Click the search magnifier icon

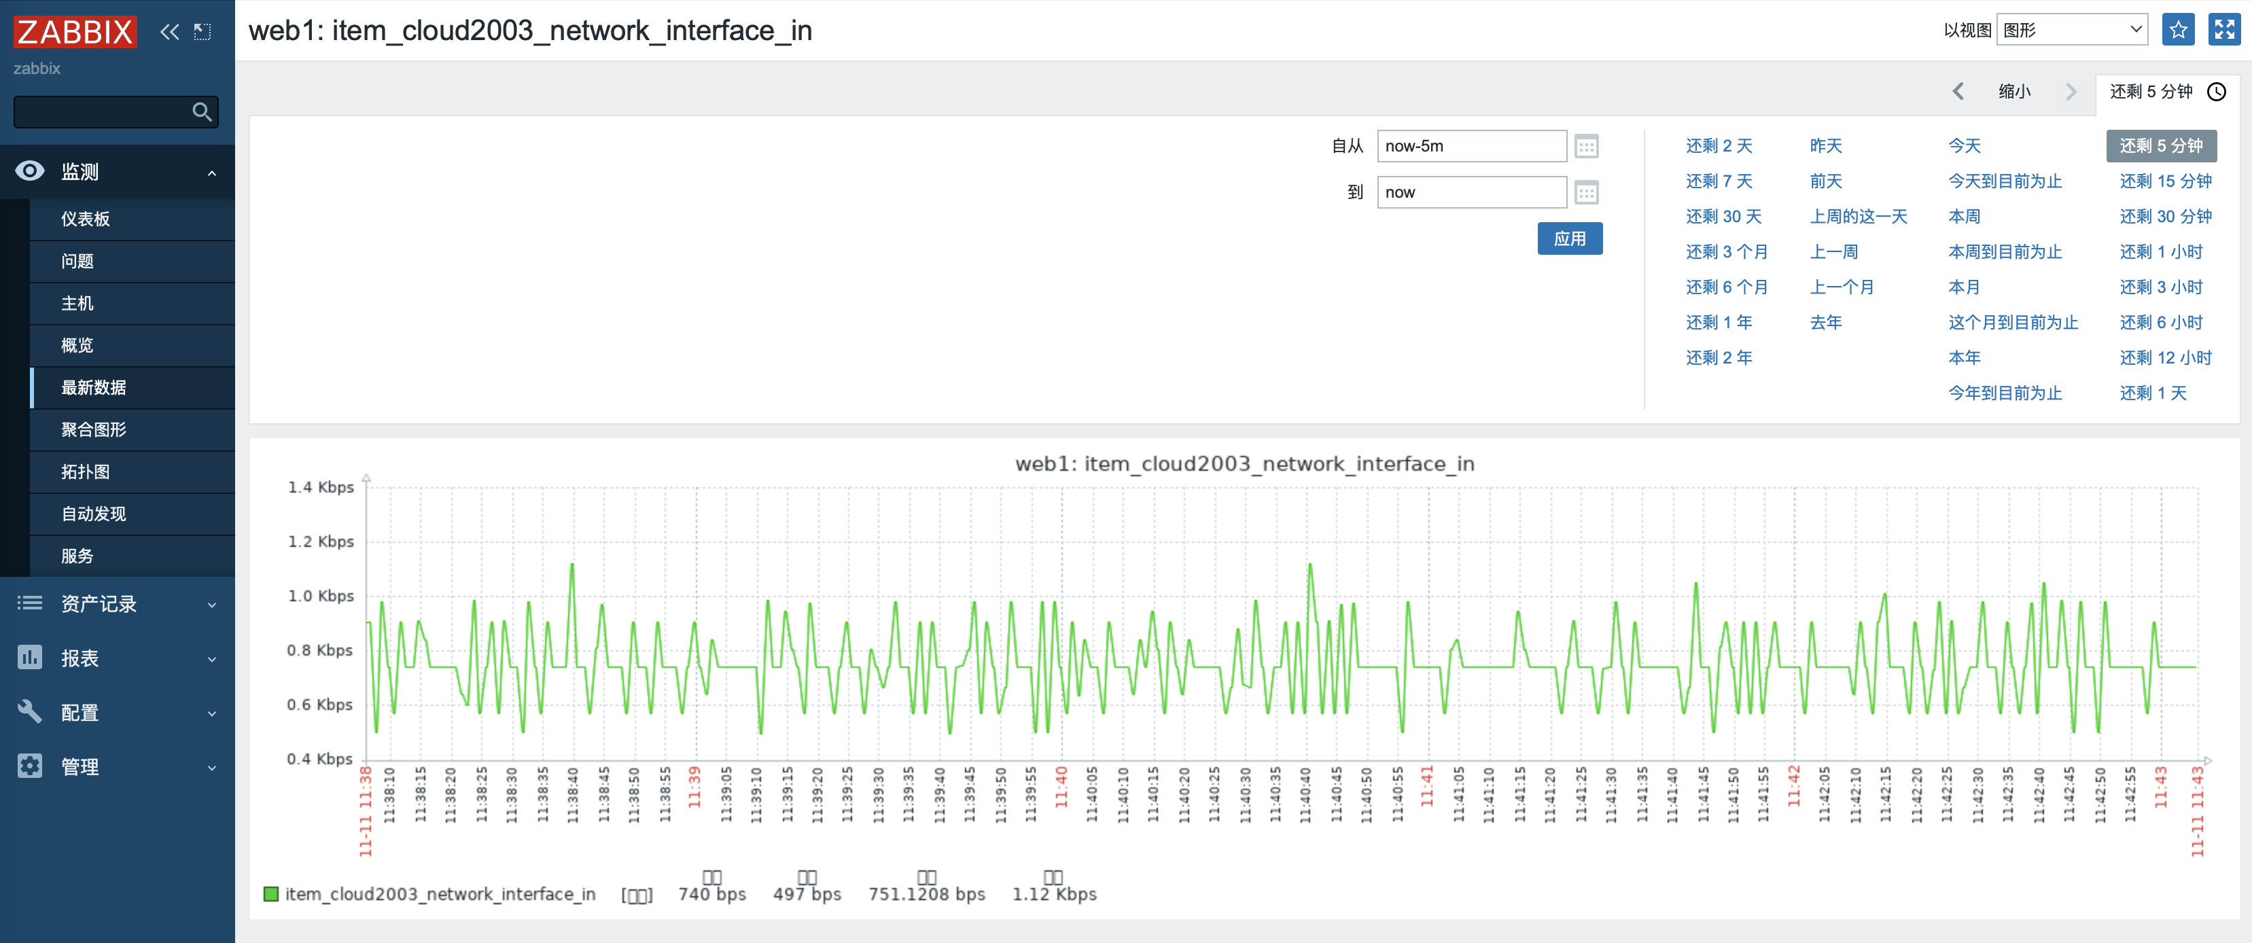click(x=202, y=112)
